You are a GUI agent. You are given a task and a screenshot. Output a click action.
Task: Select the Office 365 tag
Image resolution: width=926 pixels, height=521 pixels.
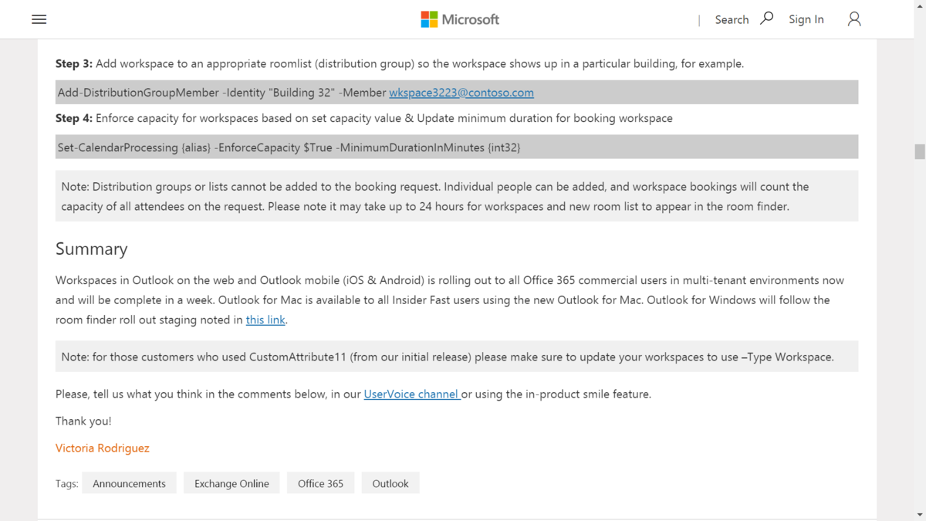click(320, 483)
